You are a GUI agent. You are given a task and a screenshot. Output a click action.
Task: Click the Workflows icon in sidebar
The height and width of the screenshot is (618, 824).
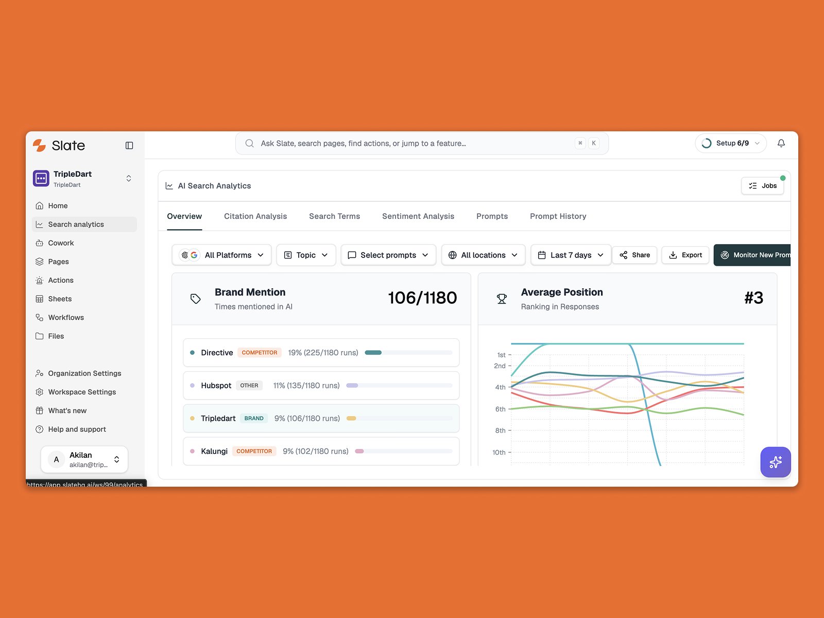[40, 317]
